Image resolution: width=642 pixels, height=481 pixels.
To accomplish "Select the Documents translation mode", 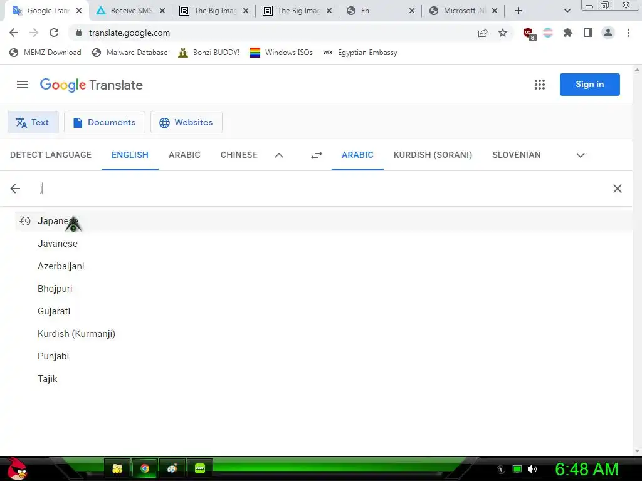I will (105, 122).
